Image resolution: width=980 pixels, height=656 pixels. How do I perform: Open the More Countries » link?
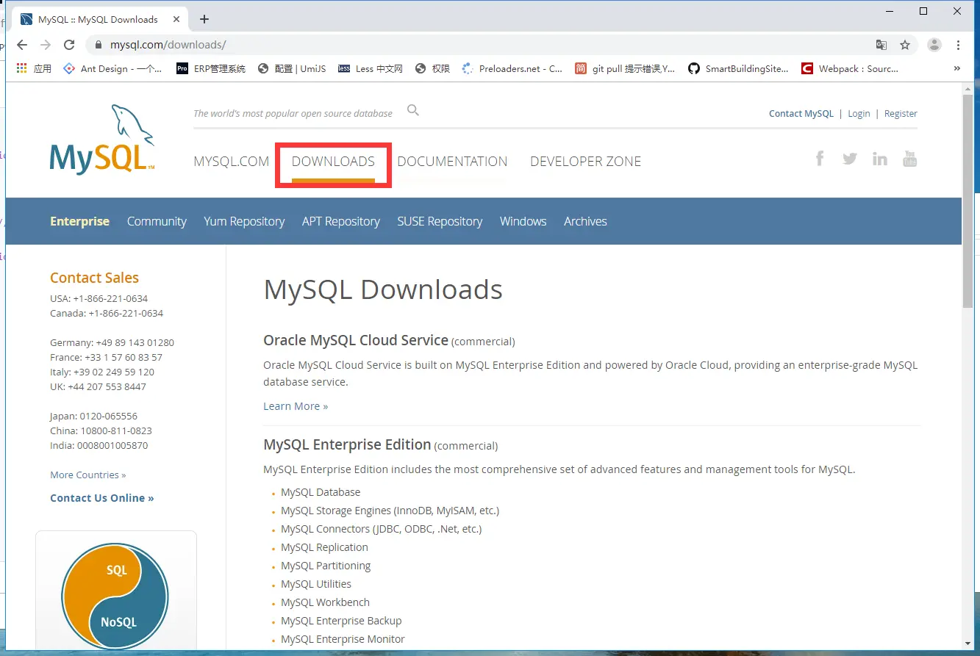88,475
